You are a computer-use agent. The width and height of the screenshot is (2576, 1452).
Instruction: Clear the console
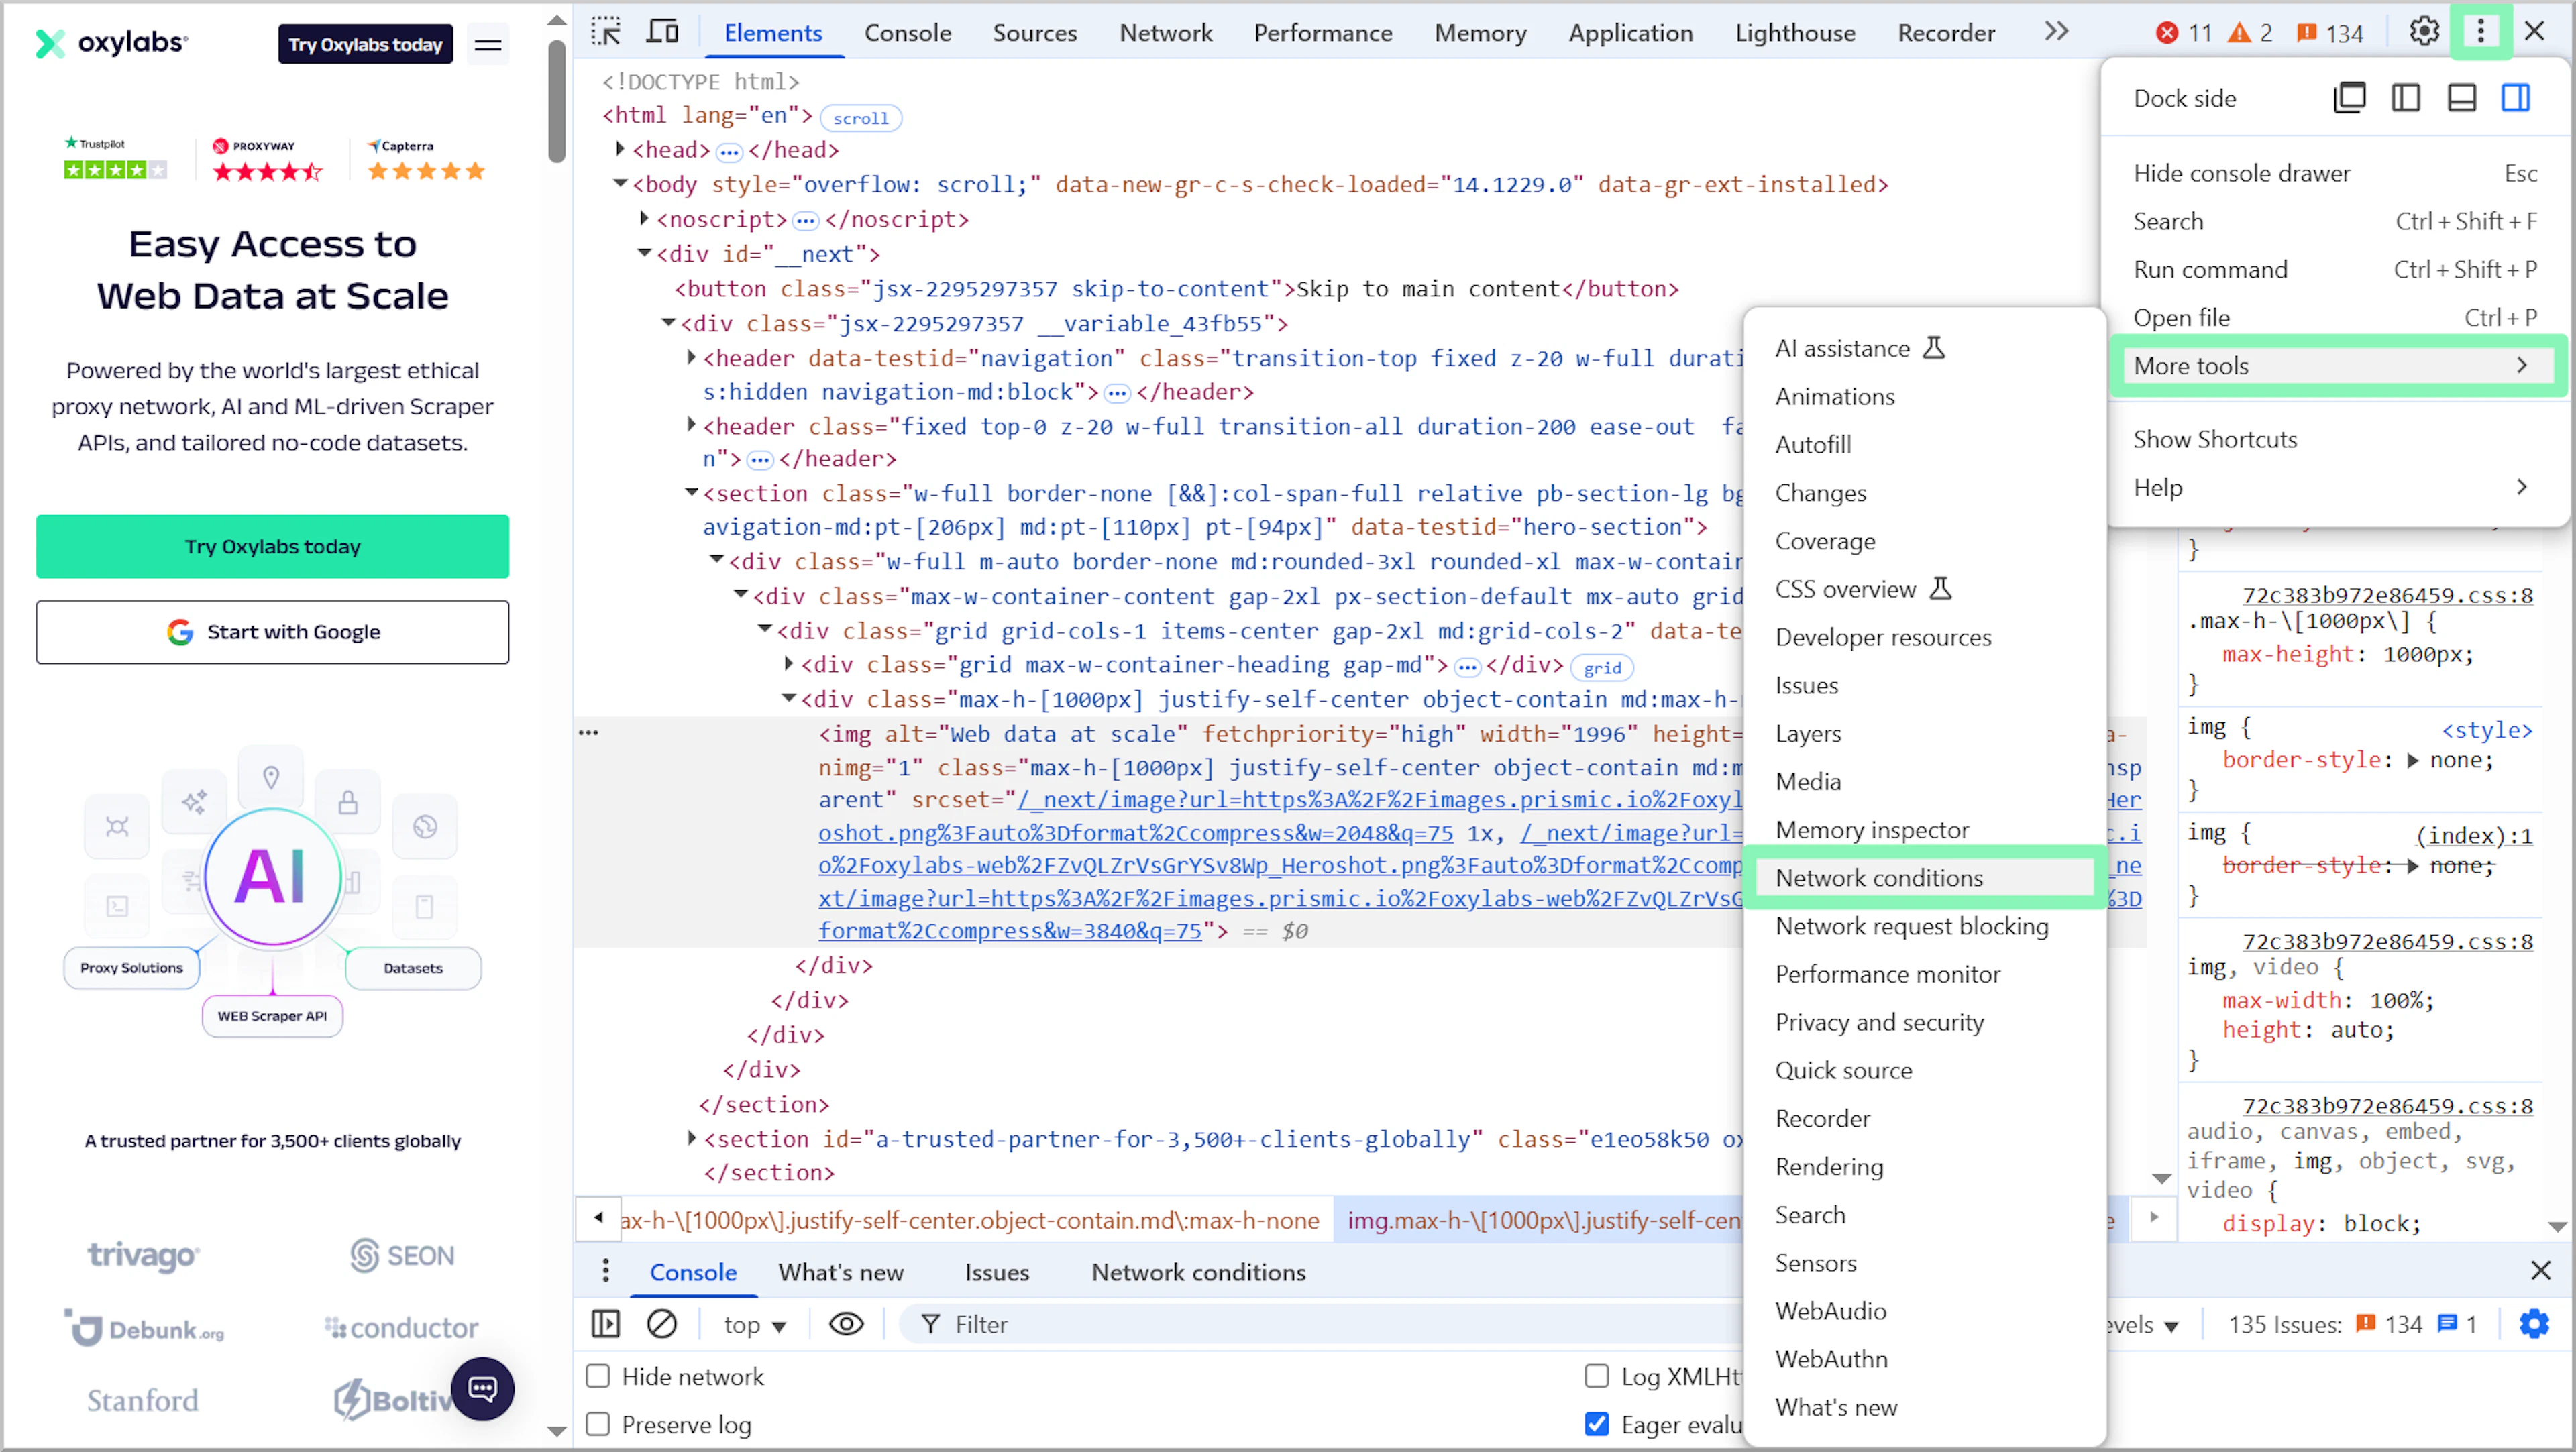coord(661,1324)
